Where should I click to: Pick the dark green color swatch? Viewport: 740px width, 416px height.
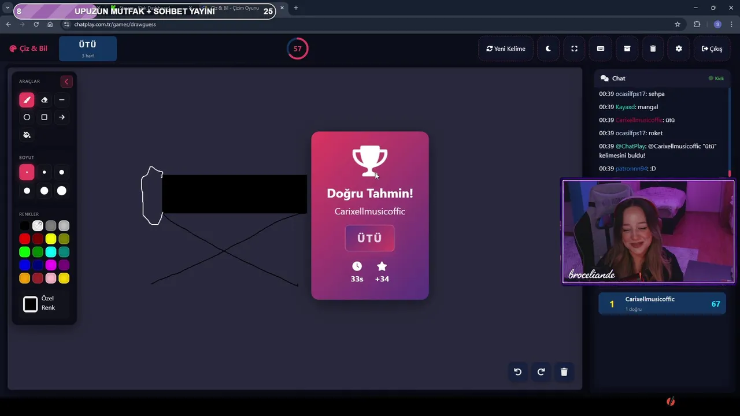(x=38, y=252)
